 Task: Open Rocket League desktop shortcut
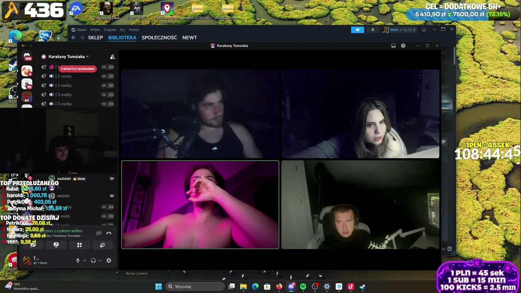coord(46,36)
